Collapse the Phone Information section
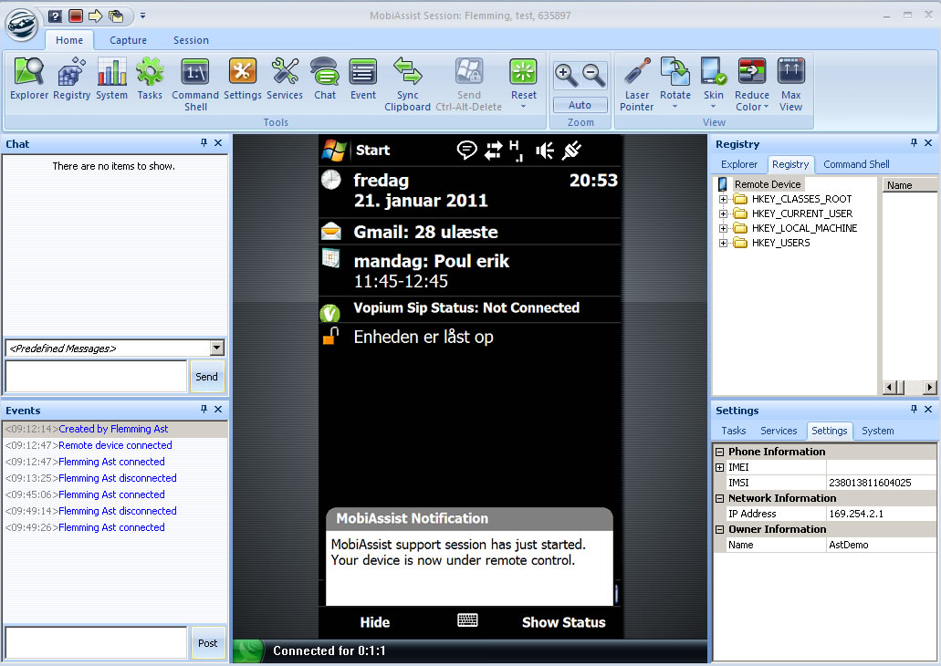 pos(719,452)
